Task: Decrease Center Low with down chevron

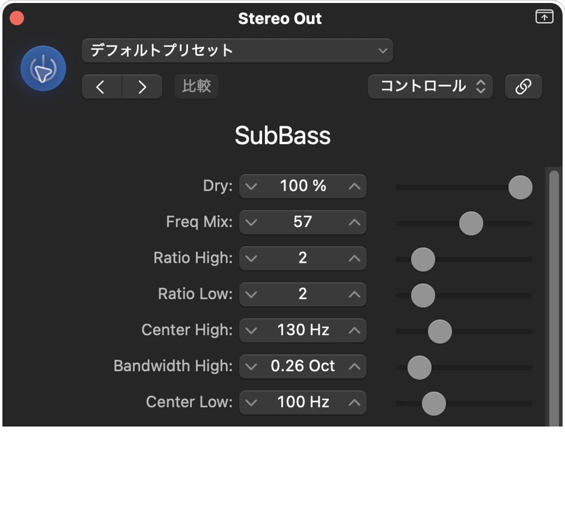Action: [x=251, y=403]
